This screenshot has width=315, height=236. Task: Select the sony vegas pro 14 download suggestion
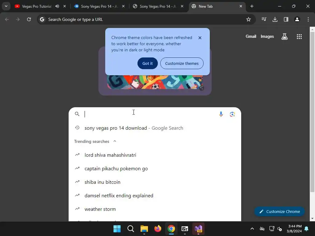point(155,128)
